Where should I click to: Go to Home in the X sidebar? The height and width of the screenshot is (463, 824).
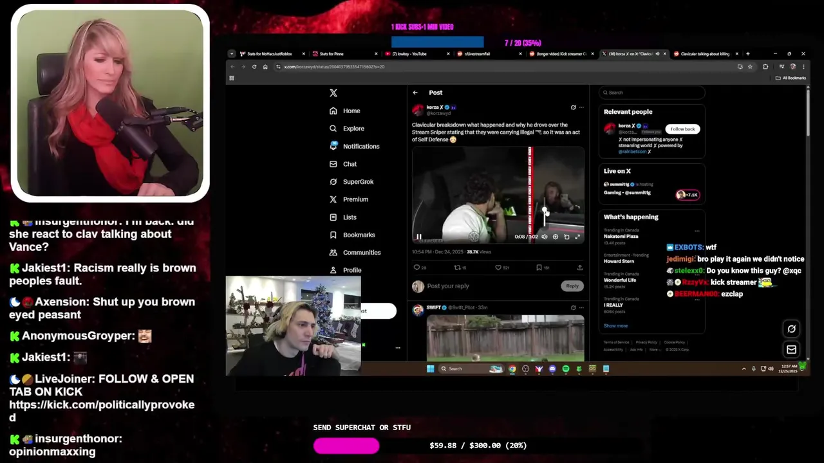click(x=344, y=111)
